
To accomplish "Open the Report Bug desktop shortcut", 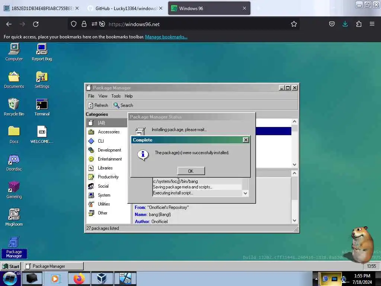I will (x=42, y=52).
